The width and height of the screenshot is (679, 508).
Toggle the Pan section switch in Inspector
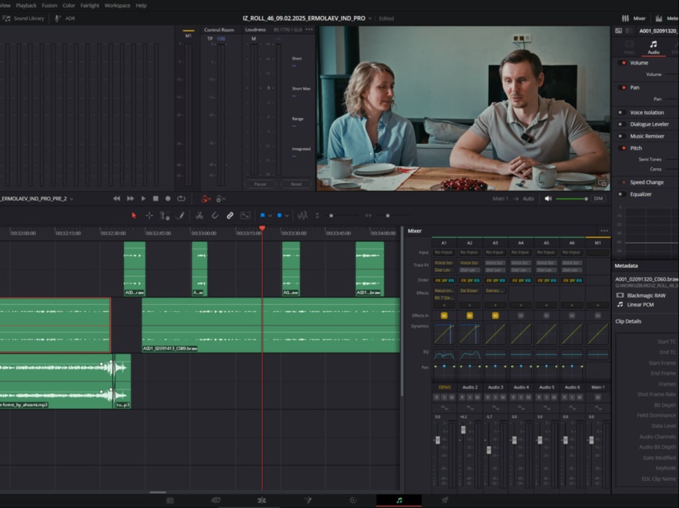(x=624, y=87)
